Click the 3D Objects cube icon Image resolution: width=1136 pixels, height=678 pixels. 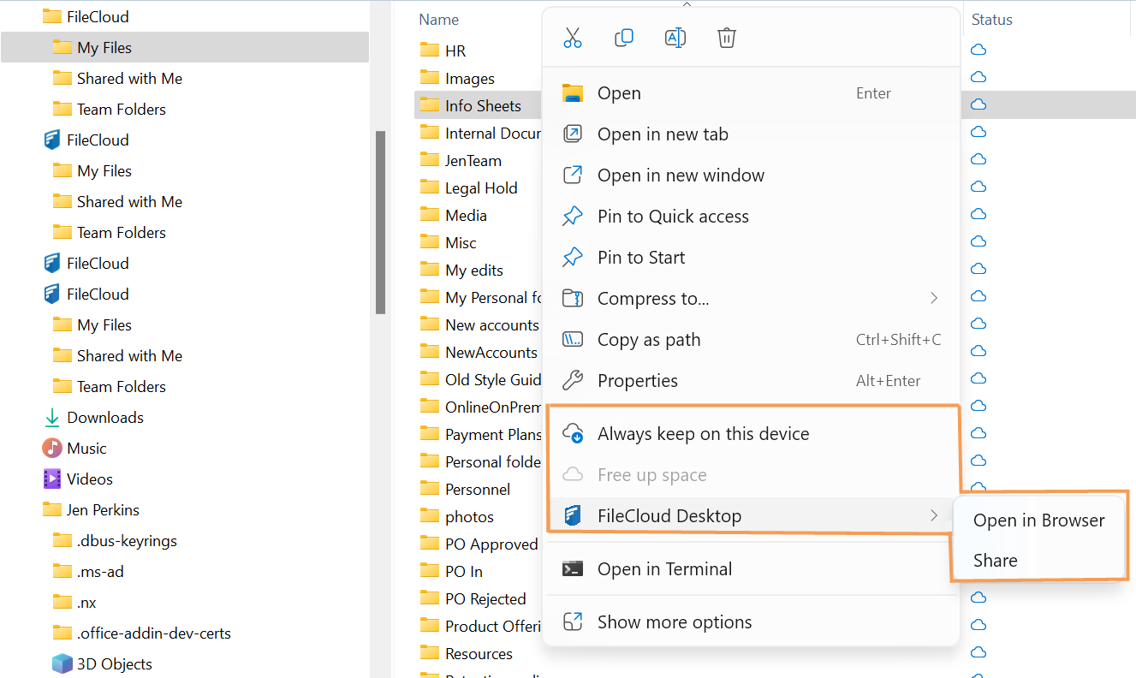[62, 663]
